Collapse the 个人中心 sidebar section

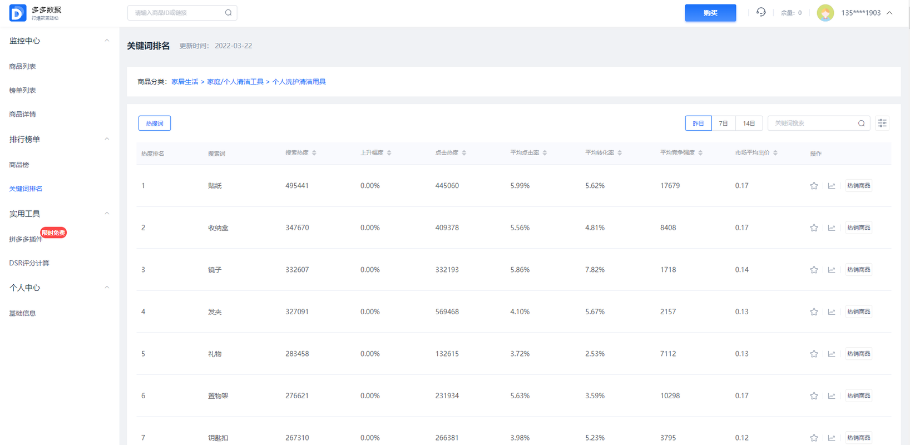click(x=107, y=288)
